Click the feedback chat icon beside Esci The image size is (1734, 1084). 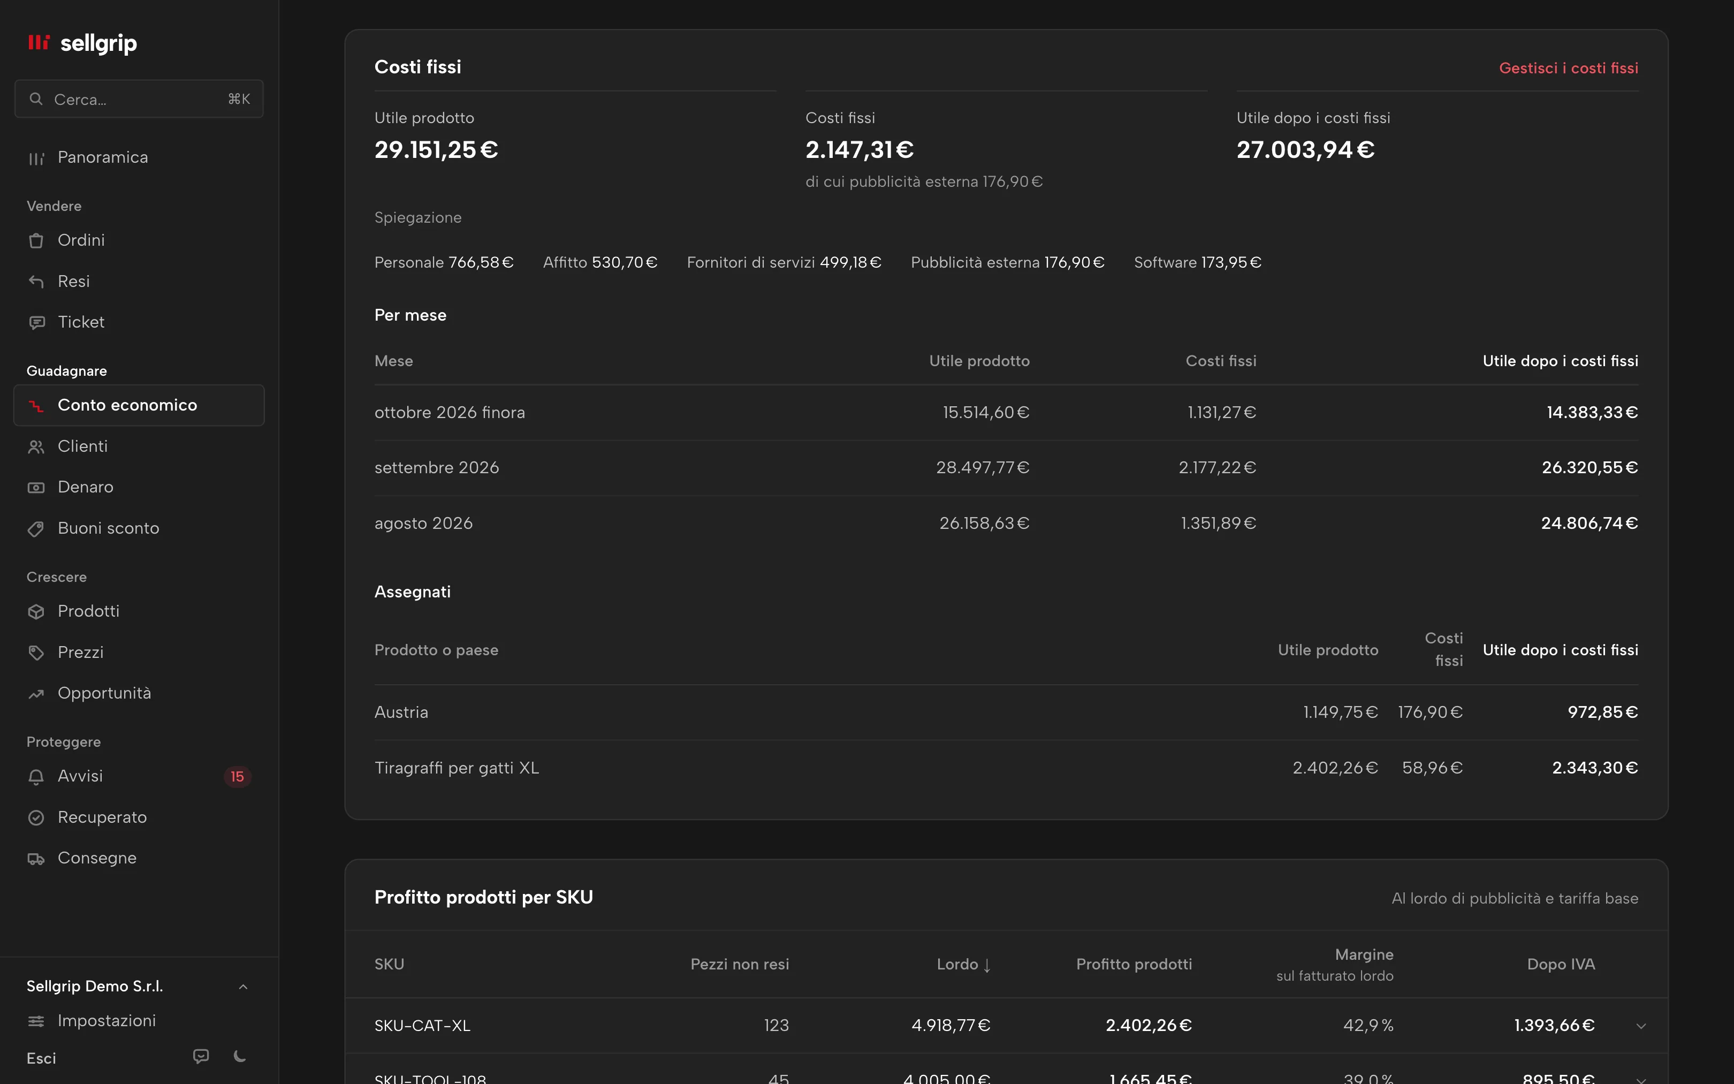(x=201, y=1056)
